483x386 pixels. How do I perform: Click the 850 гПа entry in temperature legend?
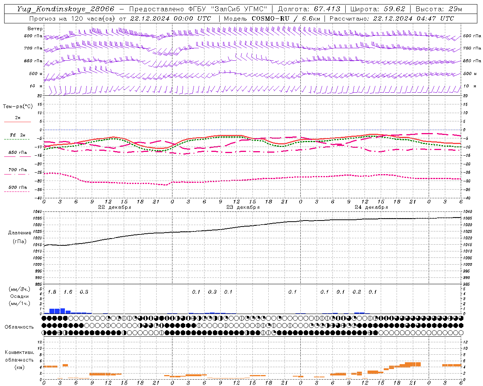pyautogui.click(x=17, y=153)
